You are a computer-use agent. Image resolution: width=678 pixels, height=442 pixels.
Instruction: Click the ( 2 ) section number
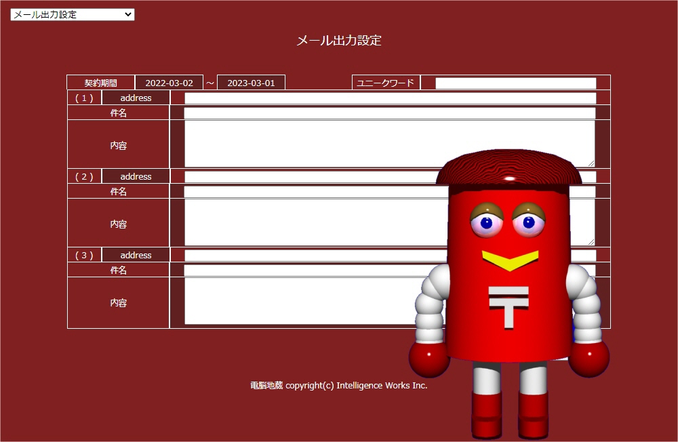pos(84,177)
